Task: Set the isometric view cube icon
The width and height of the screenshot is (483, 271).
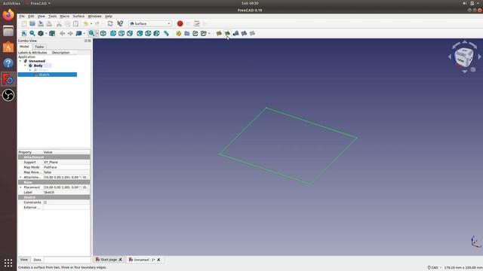Action: tap(103, 33)
